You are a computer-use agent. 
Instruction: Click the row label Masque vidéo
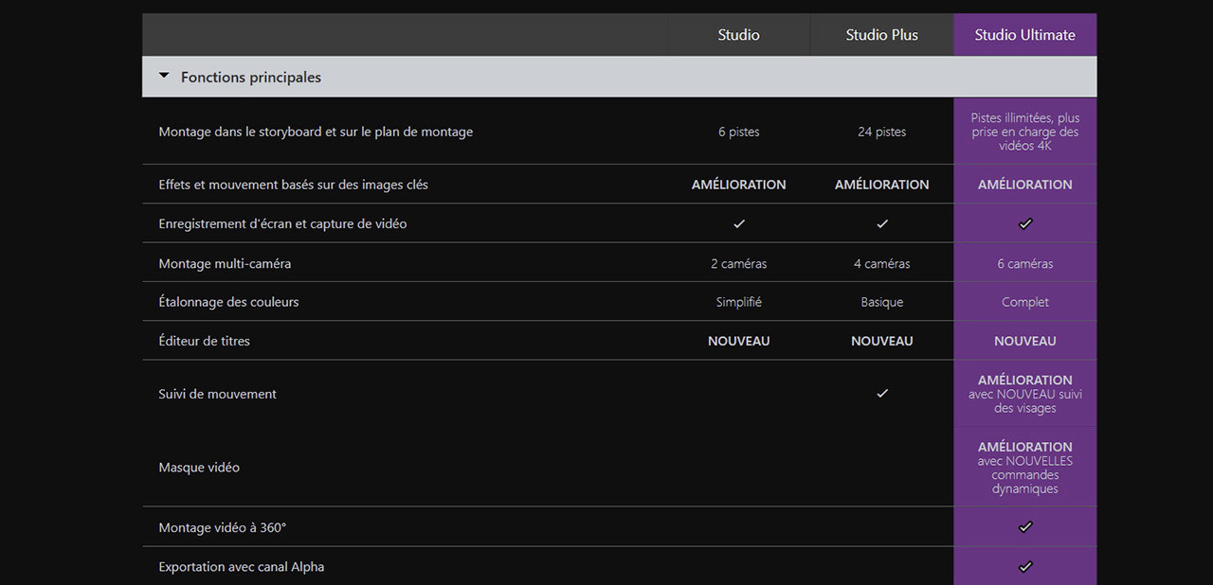[x=199, y=468]
